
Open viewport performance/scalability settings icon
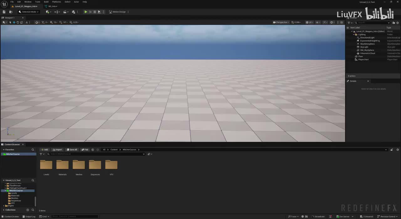pyautogui.click(x=332, y=22)
